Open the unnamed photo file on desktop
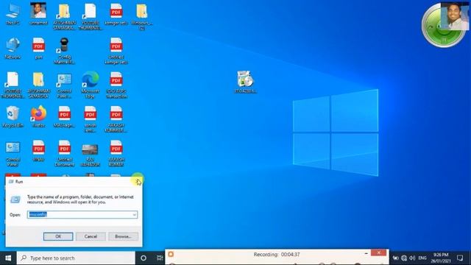The width and height of the screenshot is (471, 265). click(38, 13)
